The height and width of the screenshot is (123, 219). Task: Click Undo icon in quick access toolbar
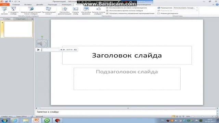10,1
